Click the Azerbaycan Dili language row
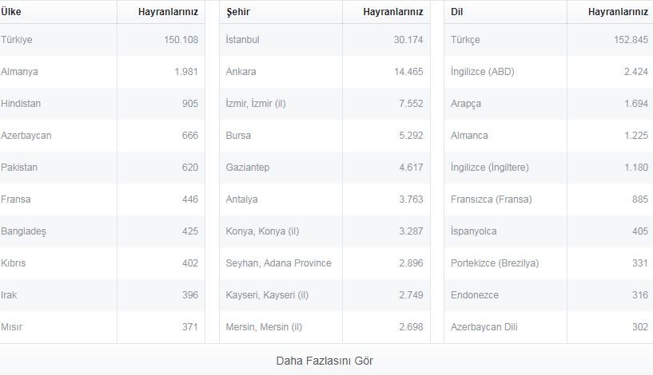This screenshot has width=653, height=375. [548, 327]
